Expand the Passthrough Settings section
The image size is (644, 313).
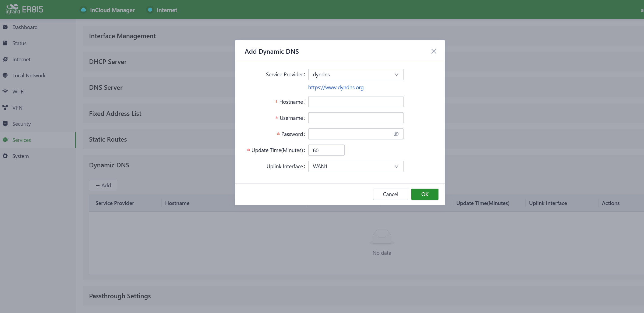(120, 296)
